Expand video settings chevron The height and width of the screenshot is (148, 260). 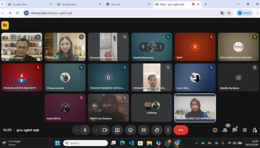[x=96, y=130]
